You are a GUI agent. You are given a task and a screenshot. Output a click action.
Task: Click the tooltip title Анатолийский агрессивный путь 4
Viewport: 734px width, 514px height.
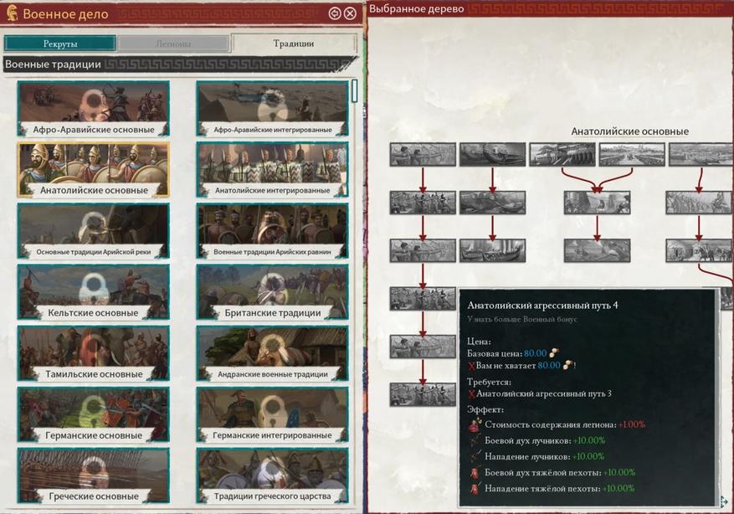(x=542, y=306)
